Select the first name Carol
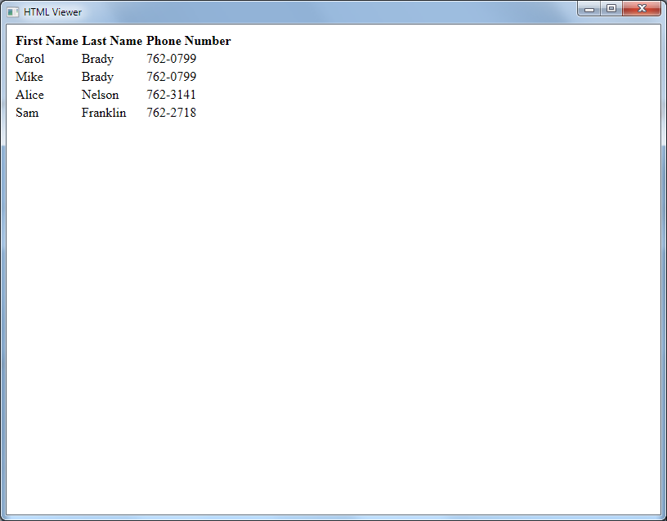 [x=30, y=59]
